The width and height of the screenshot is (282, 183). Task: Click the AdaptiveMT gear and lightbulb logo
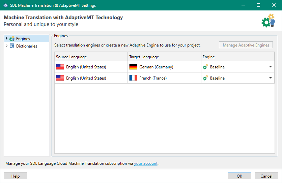[268, 21]
